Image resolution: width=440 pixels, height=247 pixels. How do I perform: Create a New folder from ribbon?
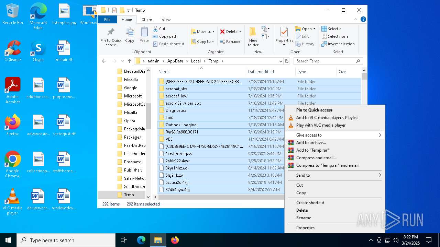coord(253,37)
